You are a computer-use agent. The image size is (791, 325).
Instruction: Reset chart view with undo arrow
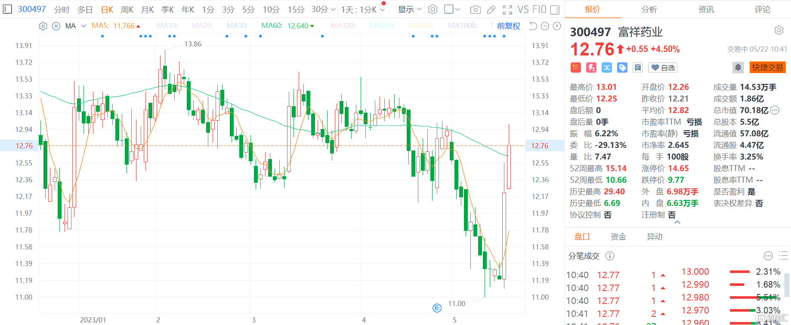(533, 26)
